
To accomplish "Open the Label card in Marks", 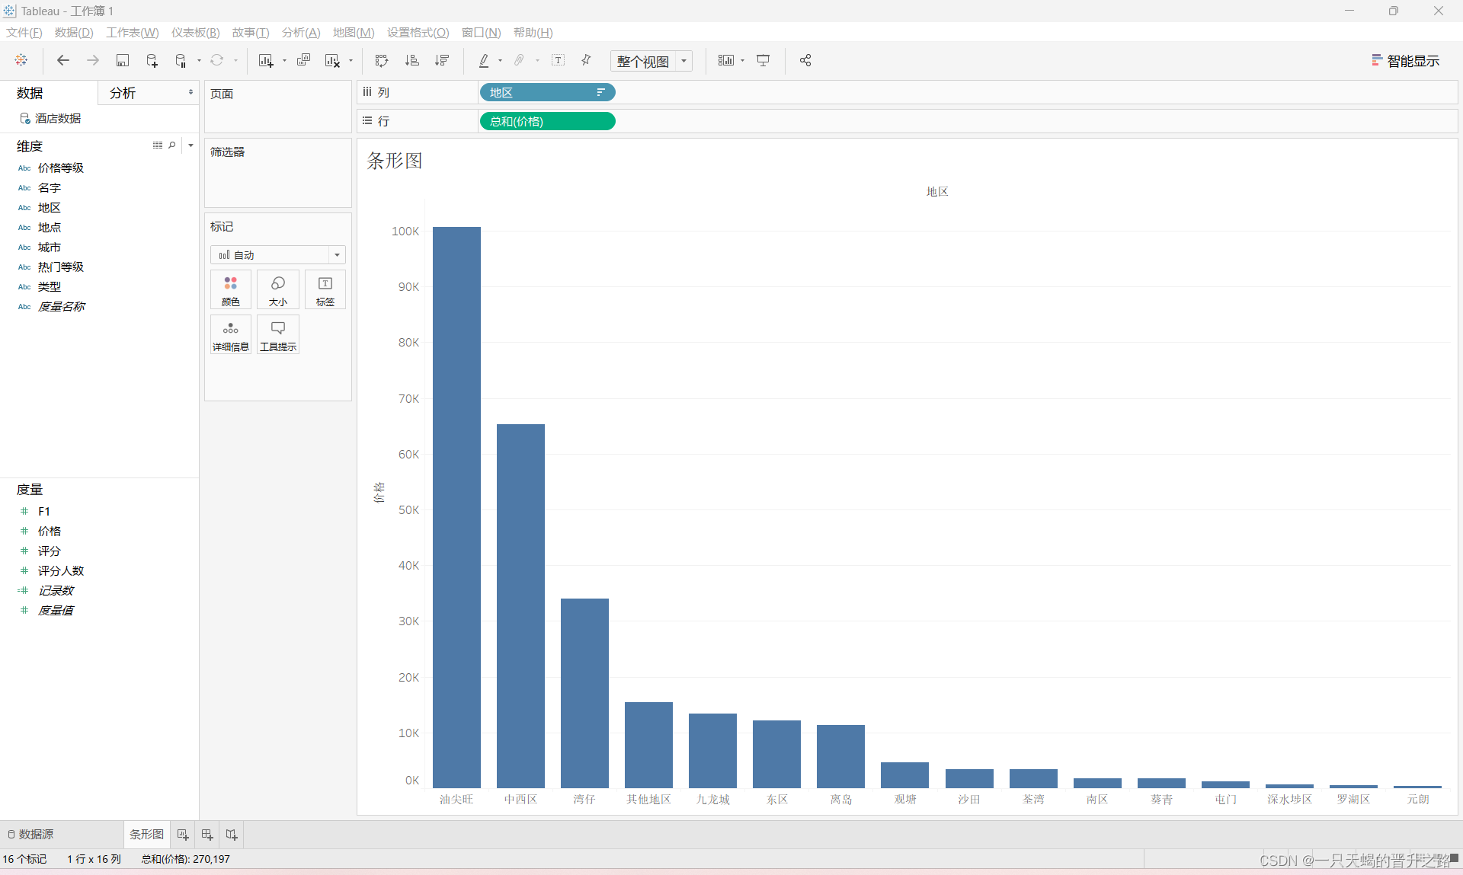I will [x=325, y=289].
